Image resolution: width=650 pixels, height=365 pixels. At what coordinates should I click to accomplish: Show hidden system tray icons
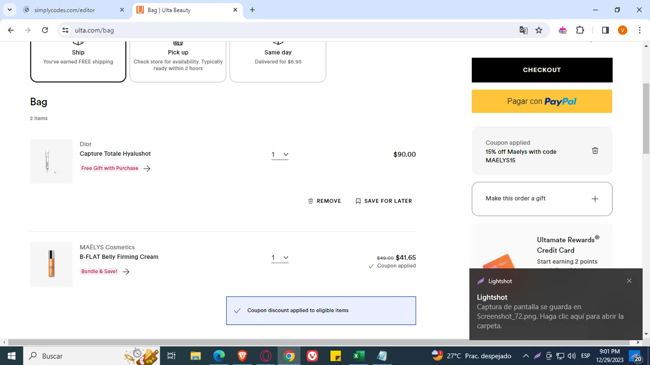tap(526, 356)
